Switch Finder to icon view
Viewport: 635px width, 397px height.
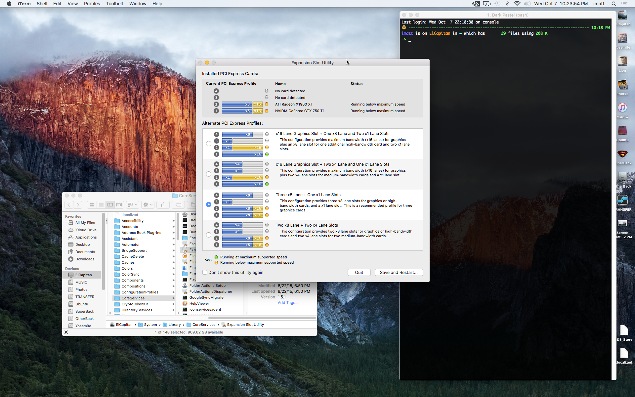coord(92,205)
